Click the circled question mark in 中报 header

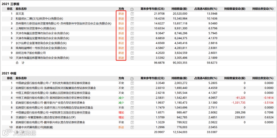(132, 79)
